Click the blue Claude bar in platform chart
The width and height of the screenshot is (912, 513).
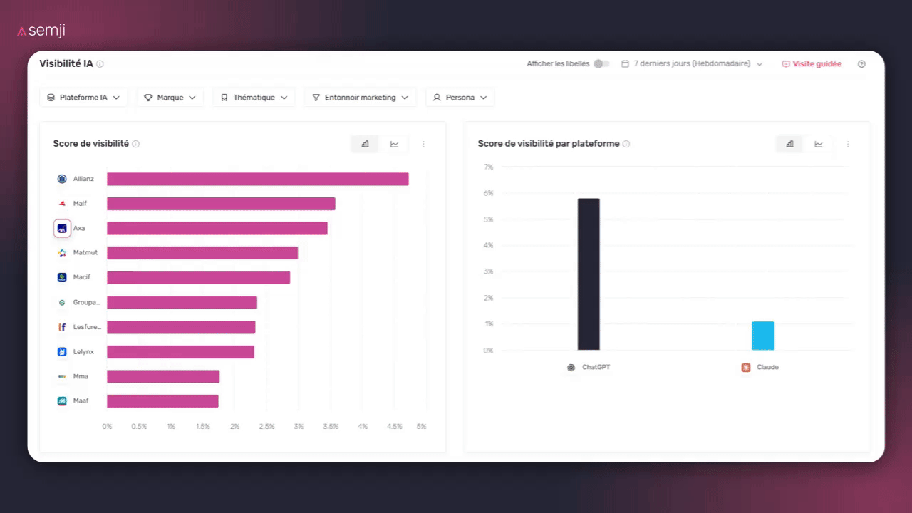coord(763,336)
